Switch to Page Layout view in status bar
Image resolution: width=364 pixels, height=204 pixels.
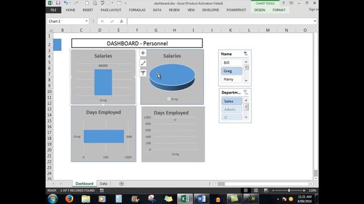[x=256, y=190]
